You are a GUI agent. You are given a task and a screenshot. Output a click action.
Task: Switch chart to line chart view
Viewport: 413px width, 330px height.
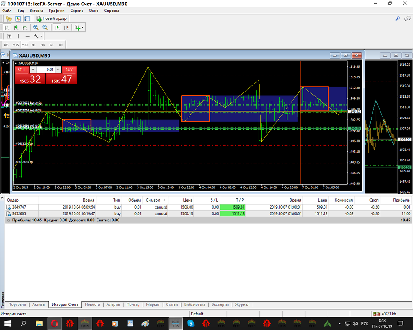pos(25,27)
